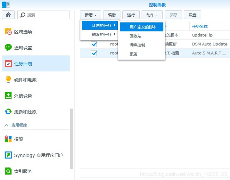Open the 动作 dropdown button
The image size is (230, 180).
coord(152,15)
